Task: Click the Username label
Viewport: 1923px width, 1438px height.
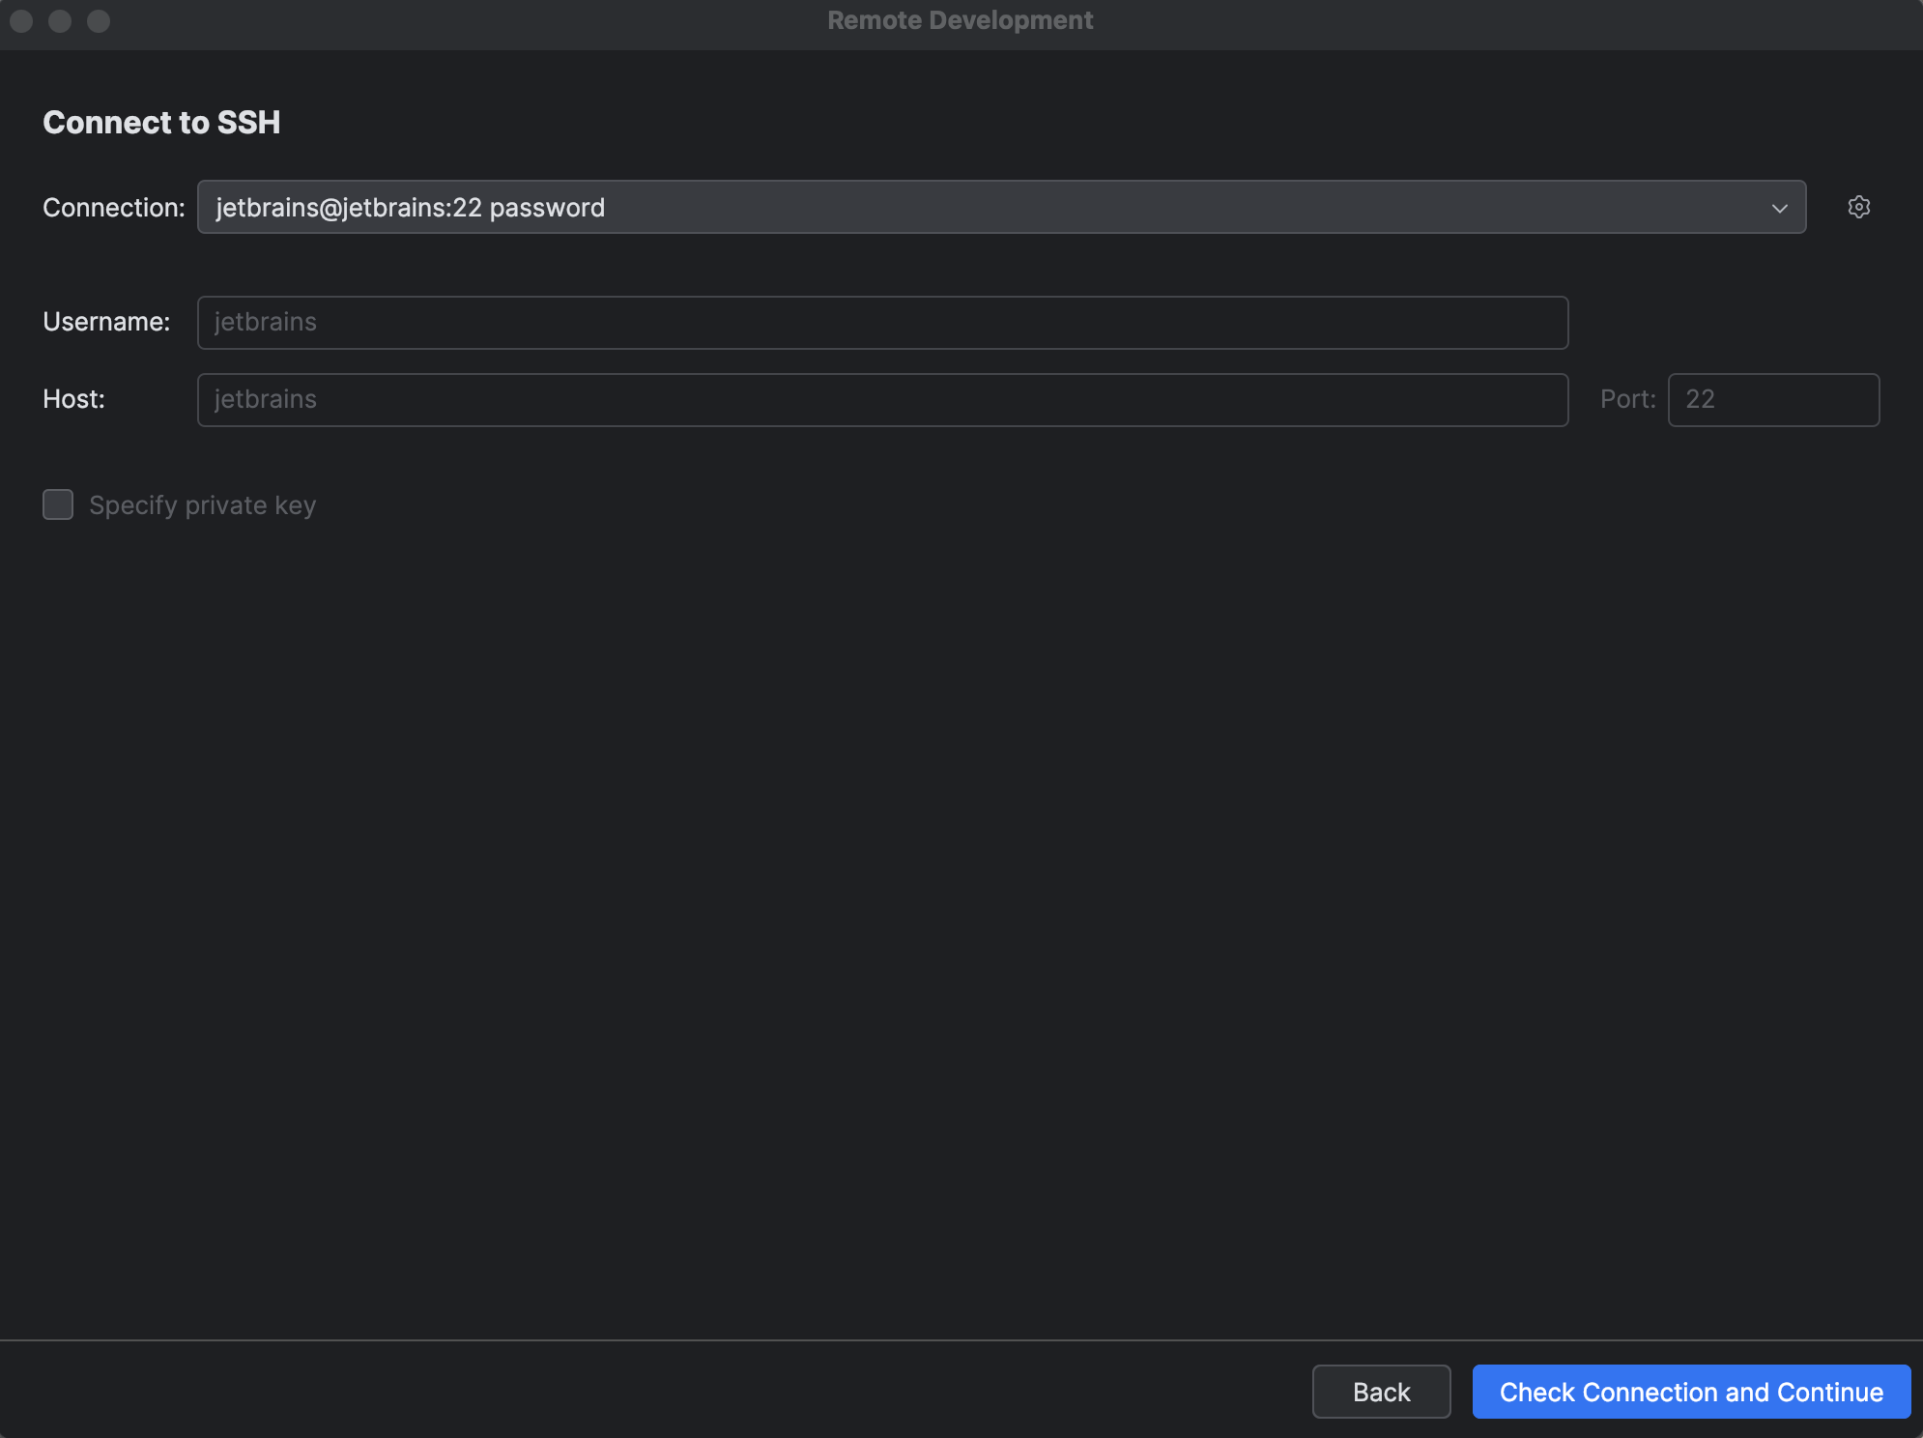Action: [x=106, y=322]
